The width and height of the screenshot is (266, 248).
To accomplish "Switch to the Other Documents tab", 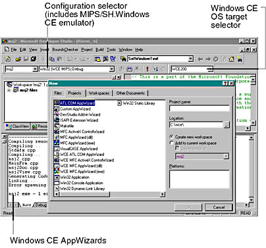I will (x=130, y=93).
